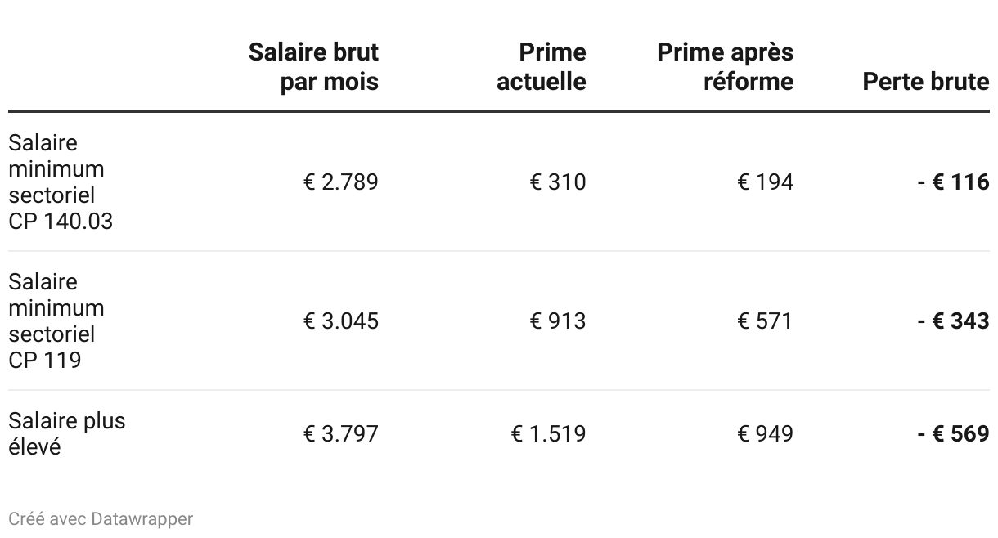998x538 pixels.
Task: Click the € 2.789 salary cell
Action: click(x=341, y=182)
